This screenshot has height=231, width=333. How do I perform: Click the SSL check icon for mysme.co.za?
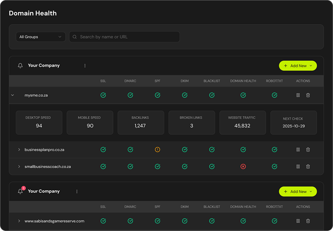(103, 95)
